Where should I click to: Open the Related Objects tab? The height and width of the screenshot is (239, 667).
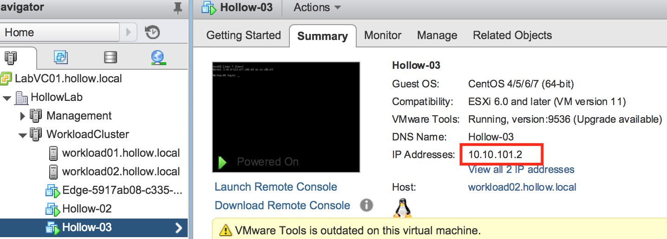pos(512,35)
